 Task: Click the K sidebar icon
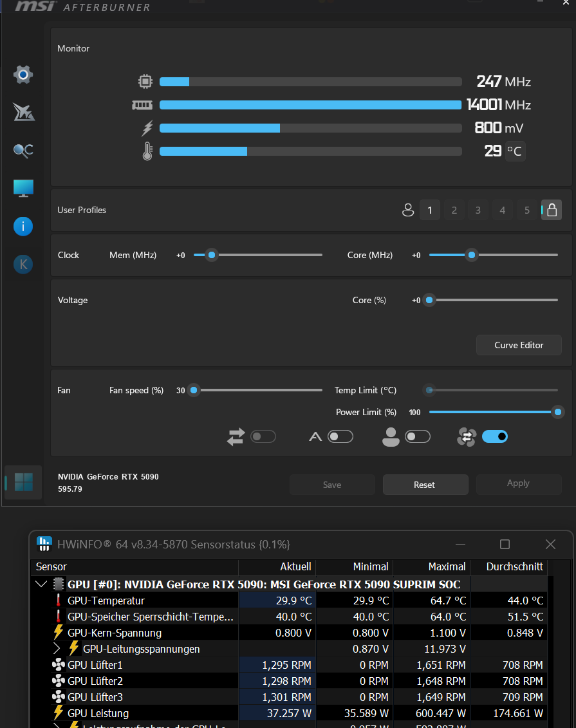pos(23,265)
